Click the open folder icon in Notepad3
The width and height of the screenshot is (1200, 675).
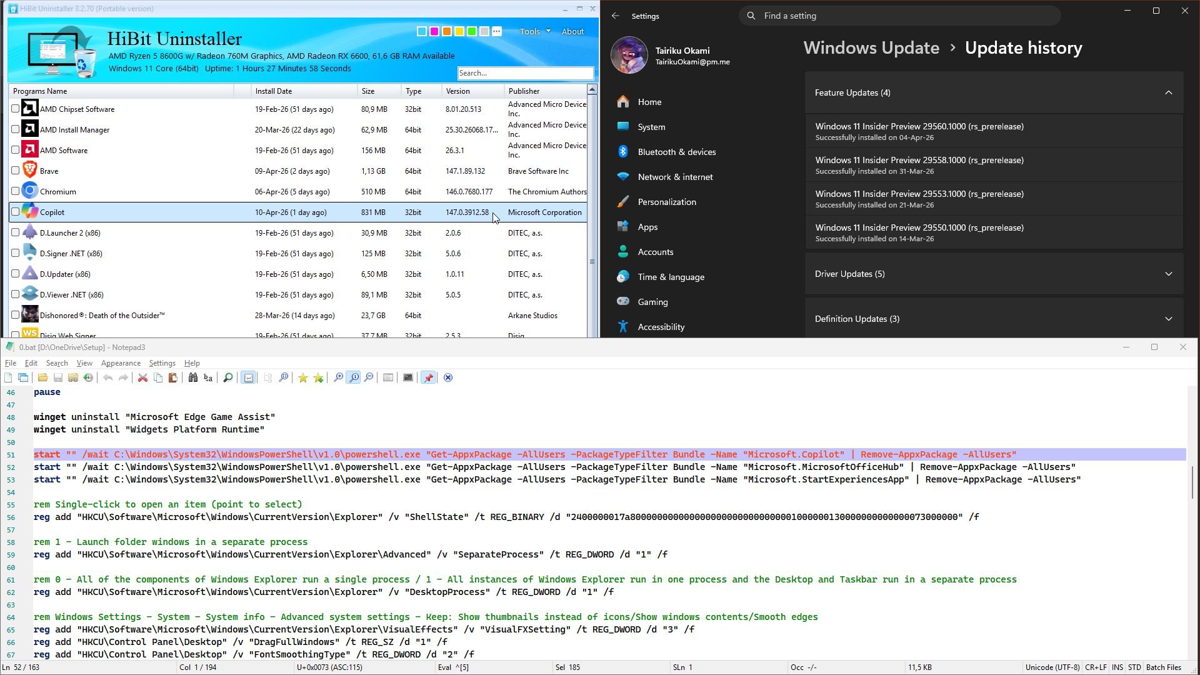[x=42, y=377]
